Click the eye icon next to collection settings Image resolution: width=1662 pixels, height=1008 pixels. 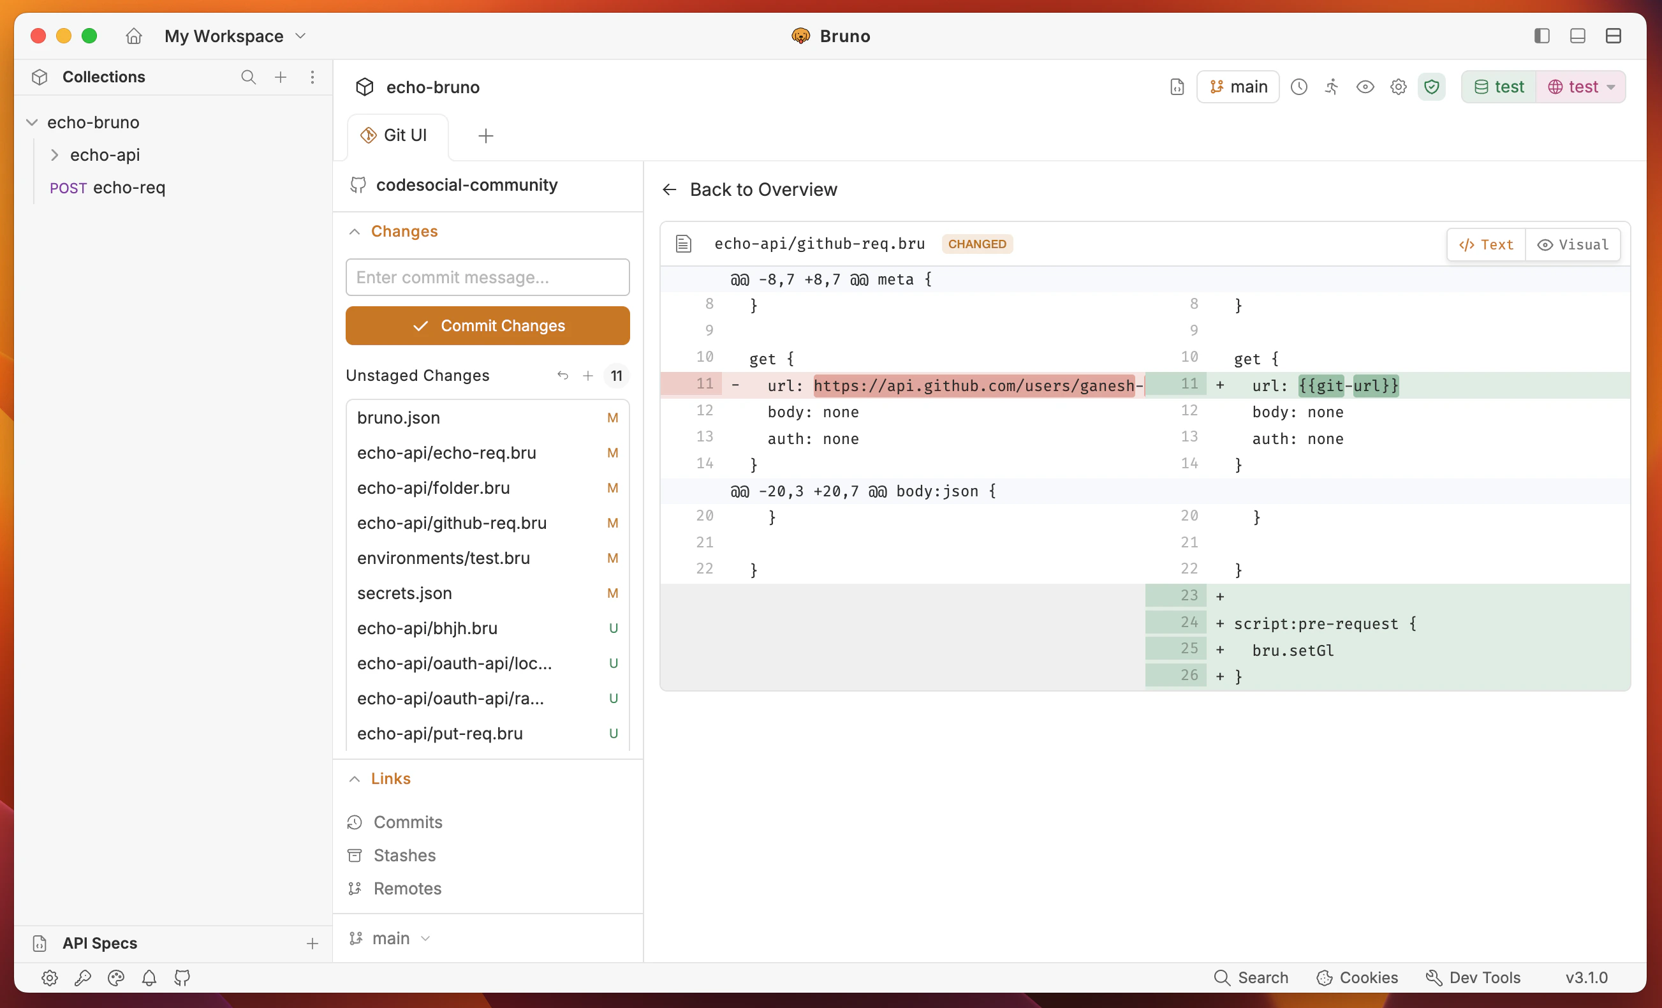pos(1365,86)
